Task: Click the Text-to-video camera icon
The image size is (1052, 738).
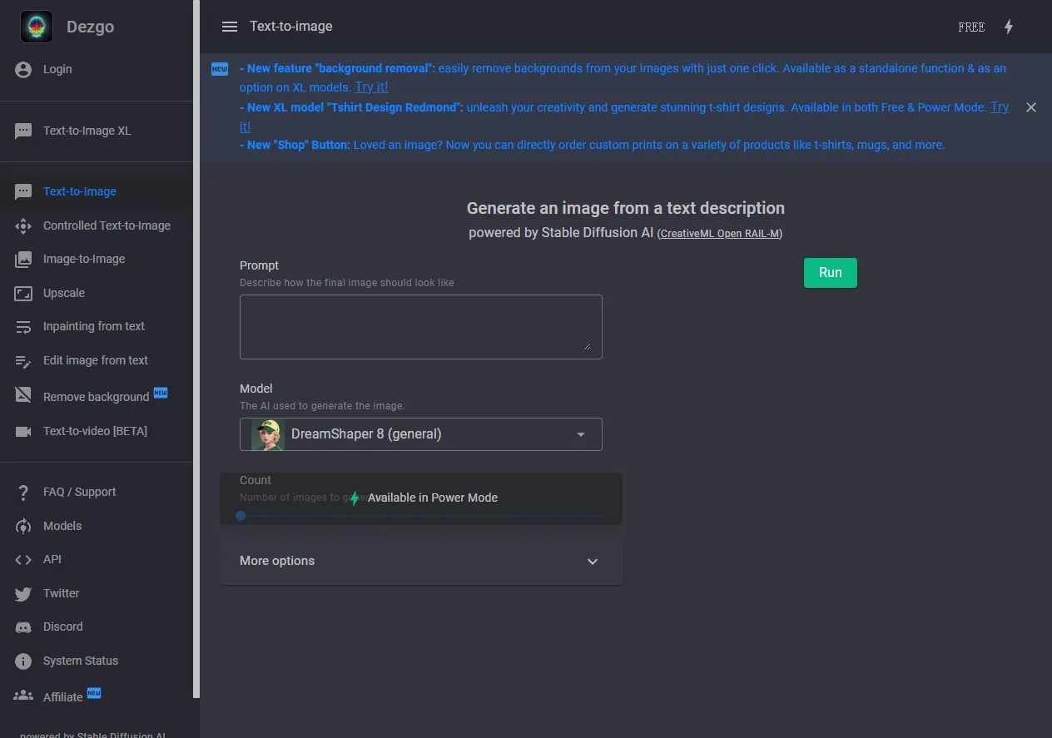Action: [x=23, y=431]
